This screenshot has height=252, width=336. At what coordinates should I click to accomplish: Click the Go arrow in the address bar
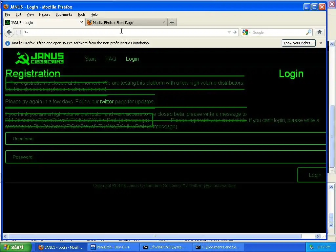[235, 32]
